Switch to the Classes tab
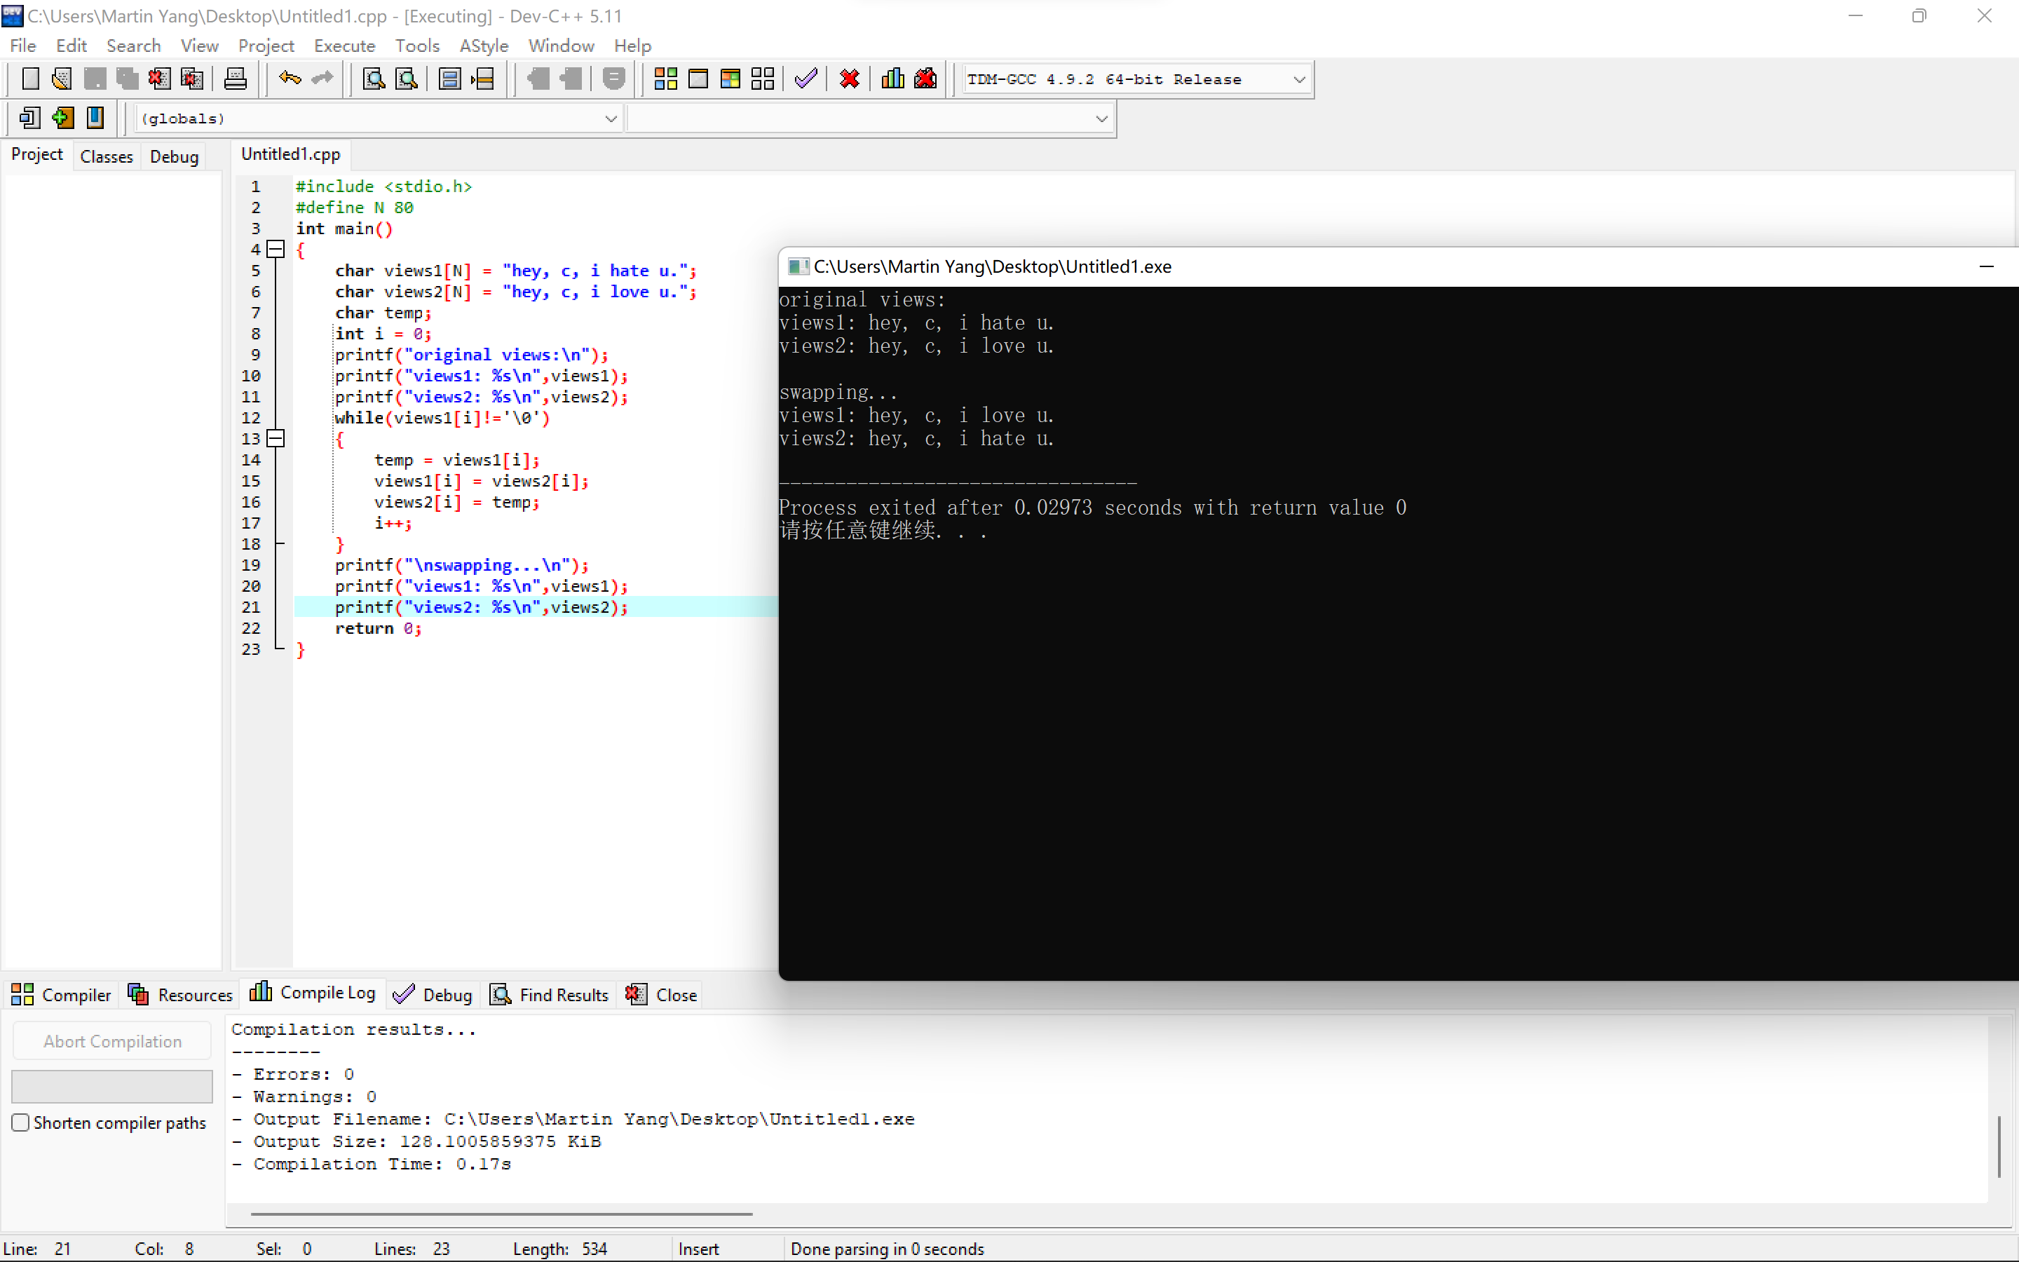 point(106,156)
